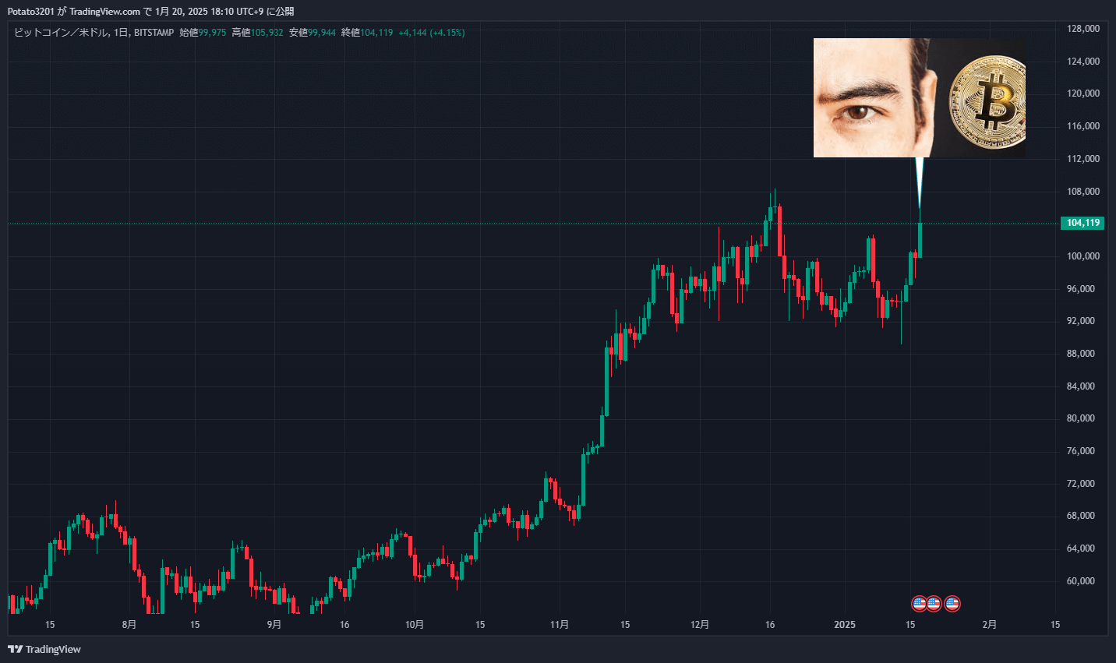Click the 11月 label on time axis
The height and width of the screenshot is (663, 1116).
pyautogui.click(x=560, y=624)
